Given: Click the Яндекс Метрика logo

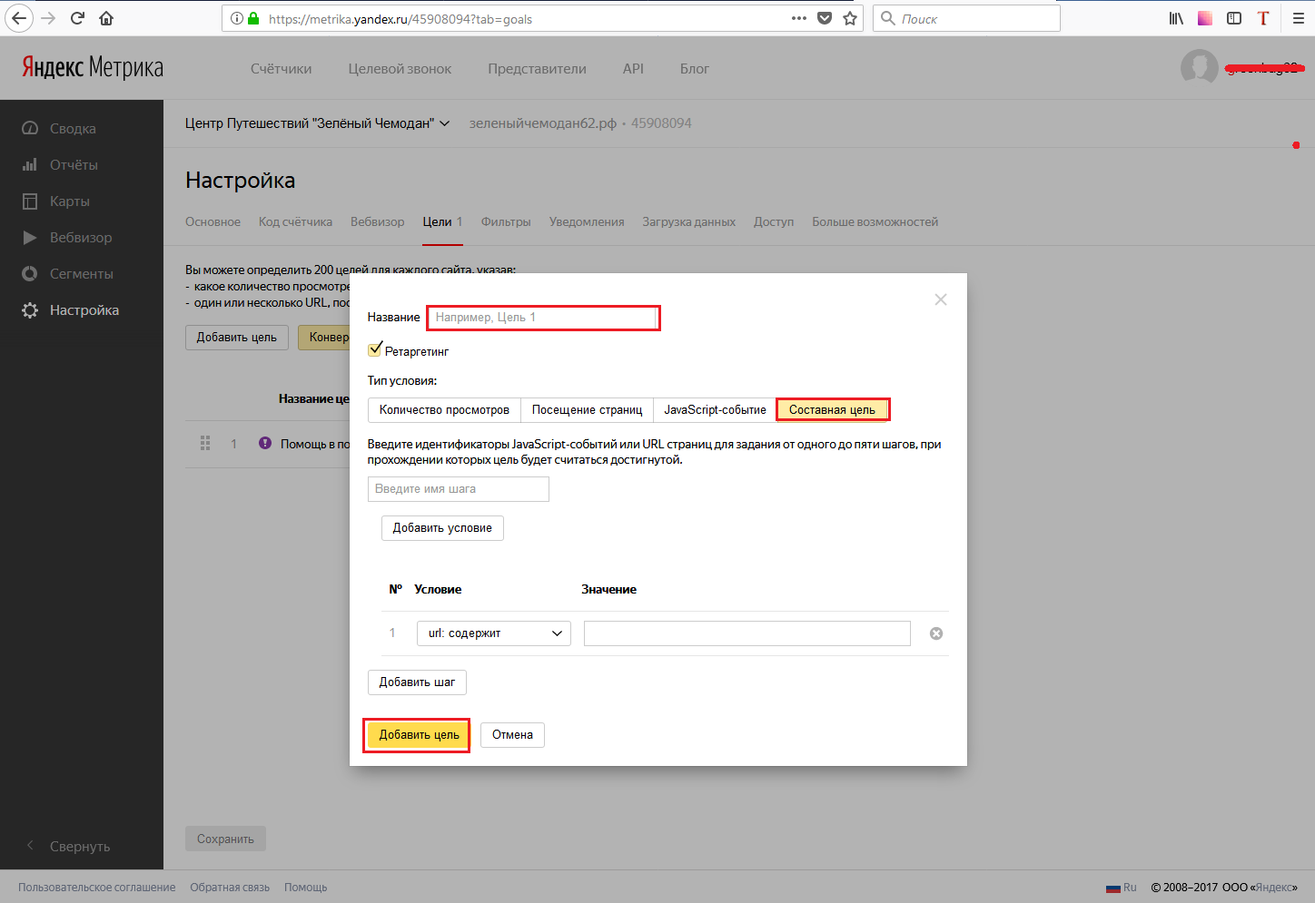Looking at the screenshot, I should (93, 68).
